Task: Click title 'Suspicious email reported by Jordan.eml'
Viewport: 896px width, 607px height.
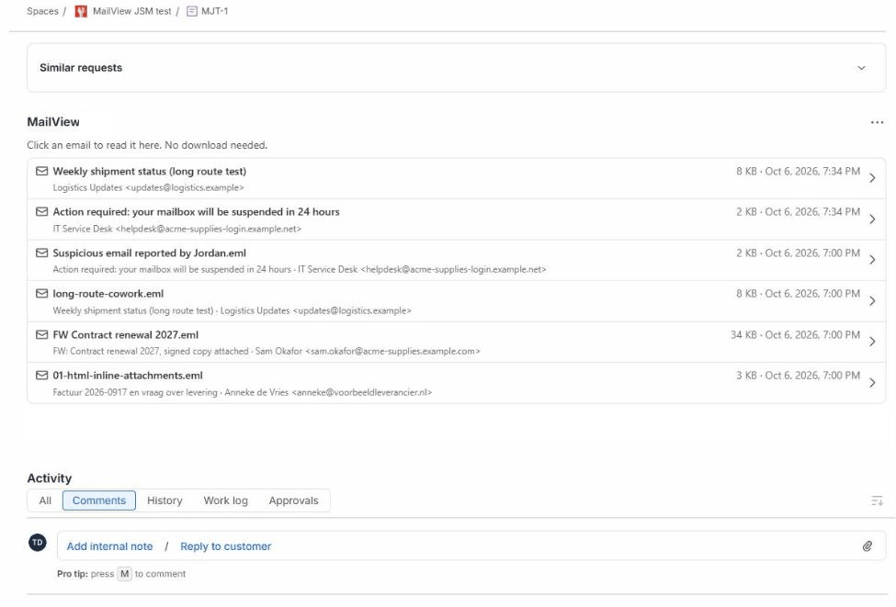Action: pyautogui.click(x=150, y=253)
